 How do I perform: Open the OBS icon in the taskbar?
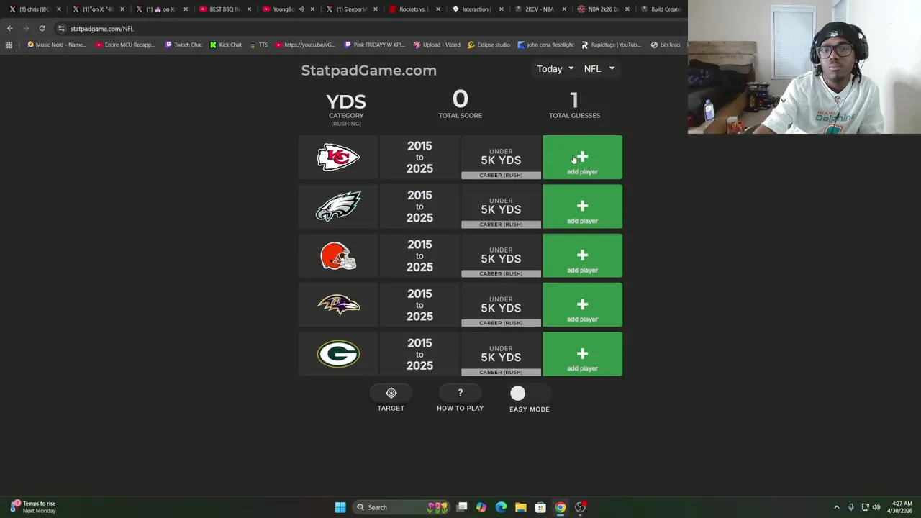(580, 507)
